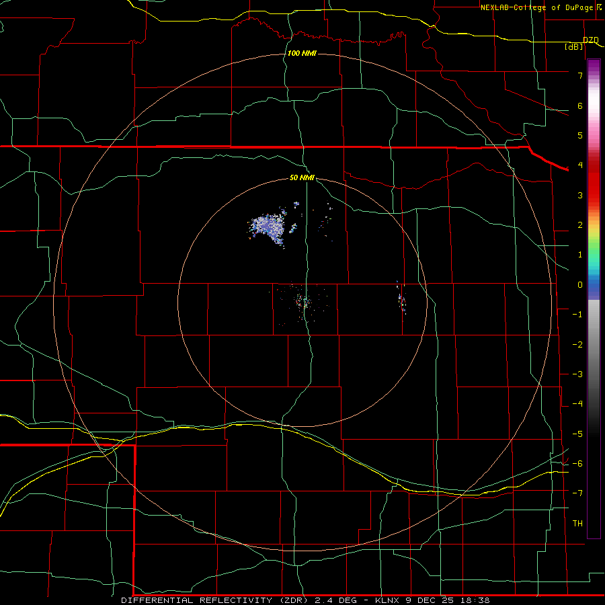Click the [dB] units label
Screen dimensions: 605x605
click(574, 47)
